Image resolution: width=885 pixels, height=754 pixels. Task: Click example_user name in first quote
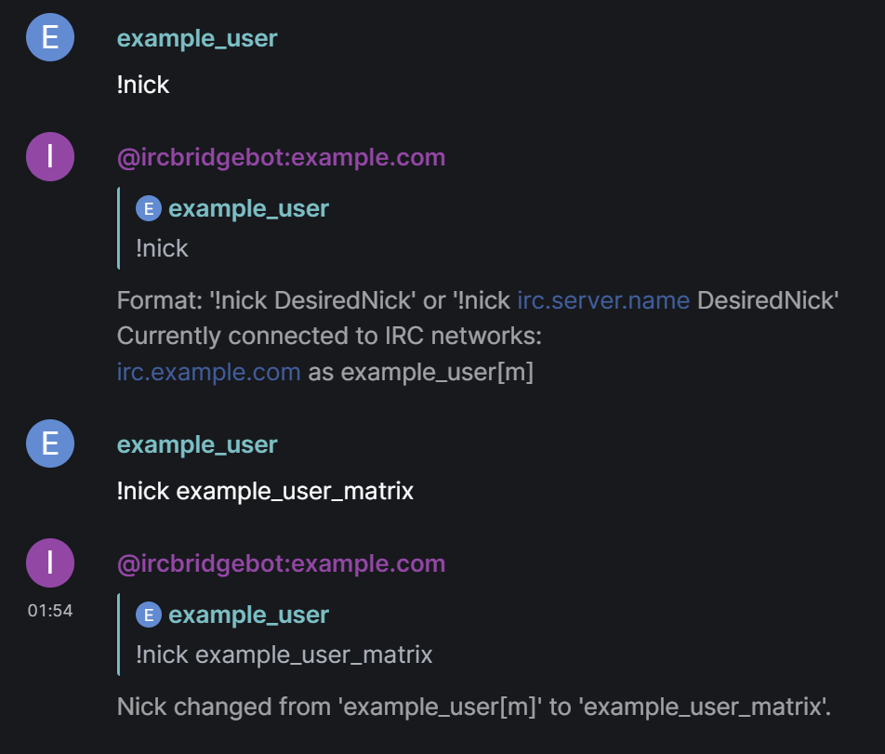tap(248, 209)
